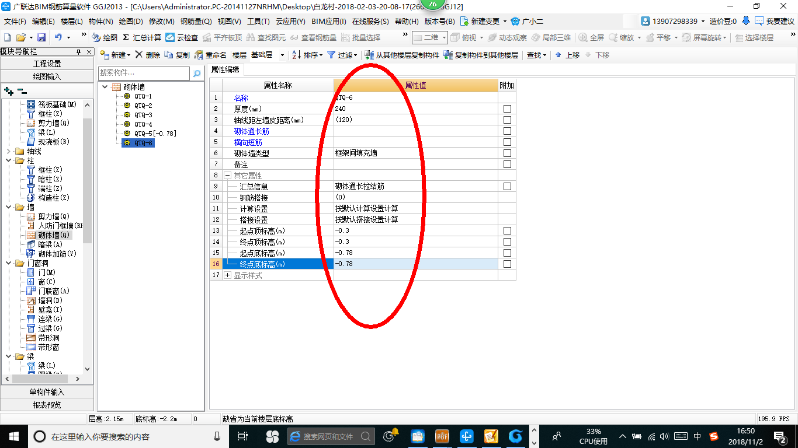The width and height of the screenshot is (798, 448).
Task: Click 上移 move up arrow
Action: pyautogui.click(x=567, y=55)
